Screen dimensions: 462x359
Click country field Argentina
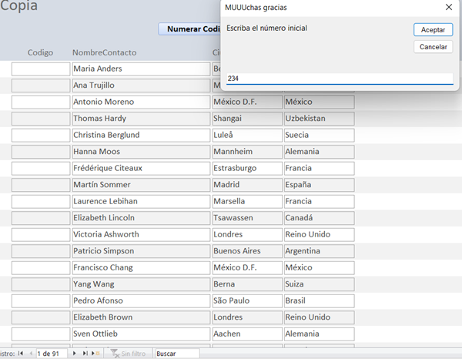pos(319,251)
